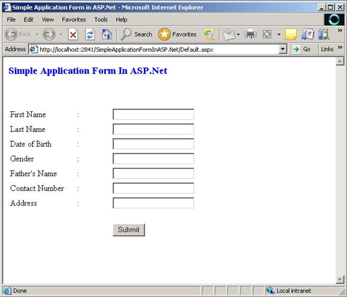Open the Favorites pane star button
347x297 pixels.
pyautogui.click(x=177, y=34)
